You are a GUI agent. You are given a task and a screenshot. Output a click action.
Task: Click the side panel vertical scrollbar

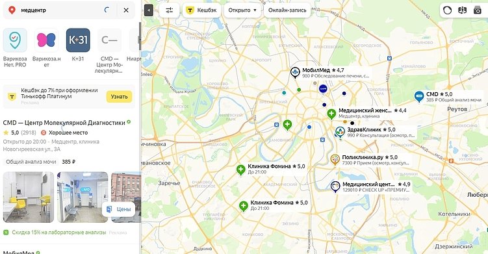click(140, 36)
